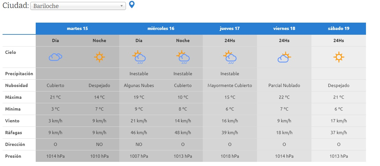Click the Precipitación row label
The image size is (380, 166).
click(x=19, y=74)
